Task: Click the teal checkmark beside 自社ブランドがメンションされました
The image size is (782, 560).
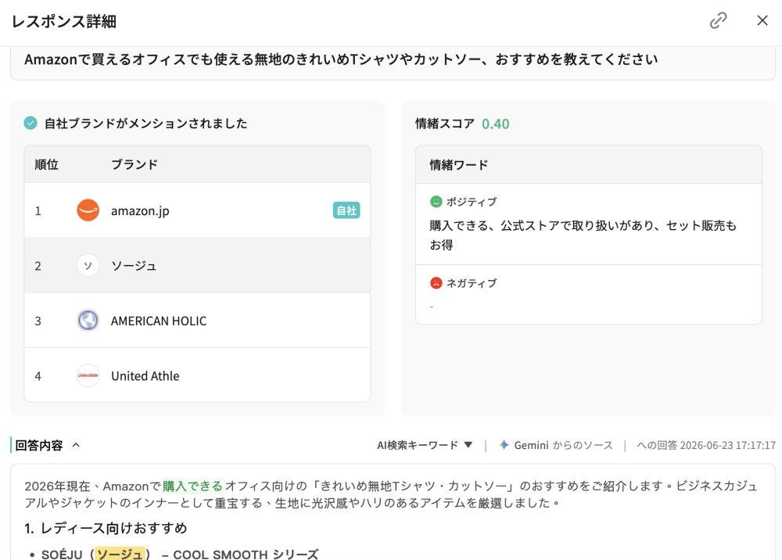Action: [30, 123]
